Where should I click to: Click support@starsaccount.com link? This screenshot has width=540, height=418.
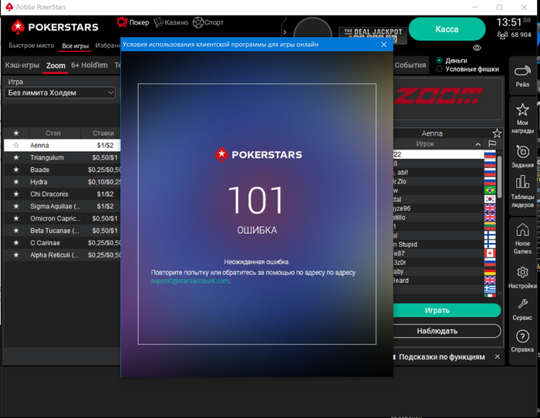[x=190, y=281]
